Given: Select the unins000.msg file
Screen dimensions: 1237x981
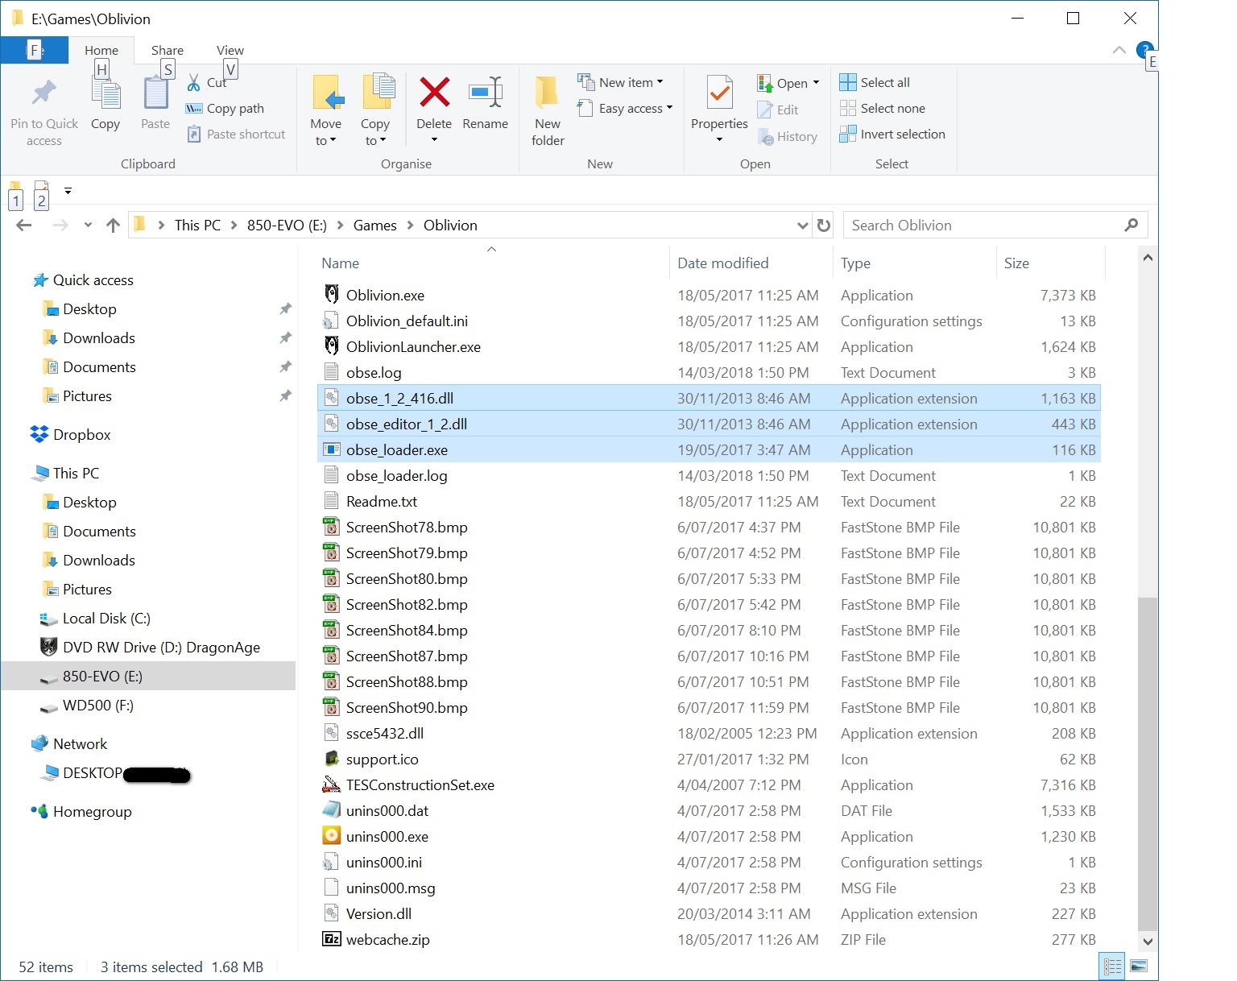Looking at the screenshot, I should coord(709,888).
